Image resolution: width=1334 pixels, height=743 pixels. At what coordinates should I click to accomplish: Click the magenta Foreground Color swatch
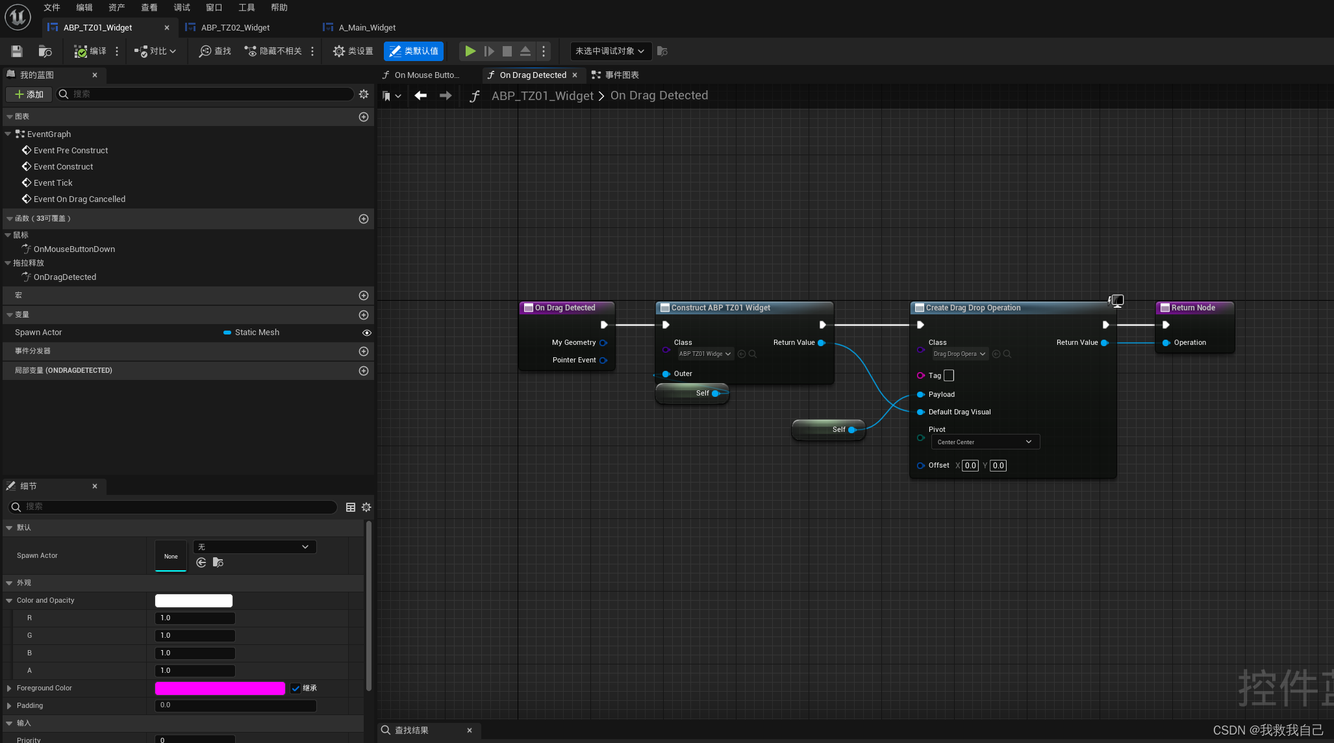pyautogui.click(x=220, y=688)
